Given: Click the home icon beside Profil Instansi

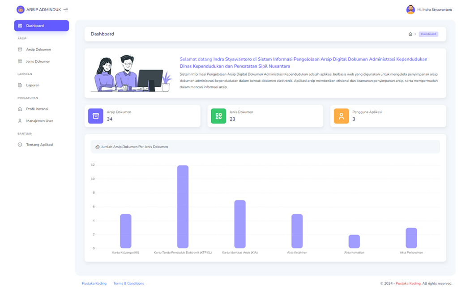Looking at the screenshot, I should point(20,109).
